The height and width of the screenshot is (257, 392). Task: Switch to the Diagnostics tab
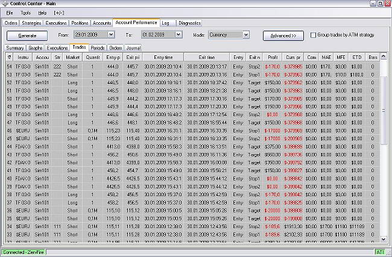(x=189, y=23)
